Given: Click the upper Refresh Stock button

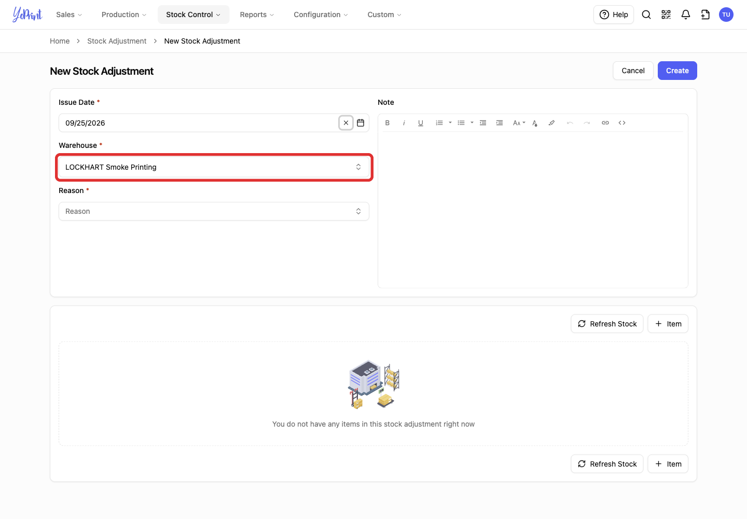Looking at the screenshot, I should (x=607, y=324).
